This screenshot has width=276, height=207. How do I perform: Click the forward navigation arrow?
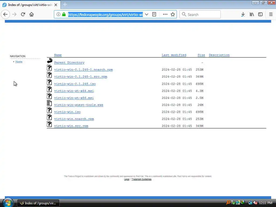(14, 15)
